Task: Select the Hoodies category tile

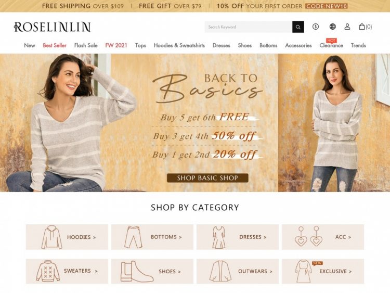Action: coord(67,237)
